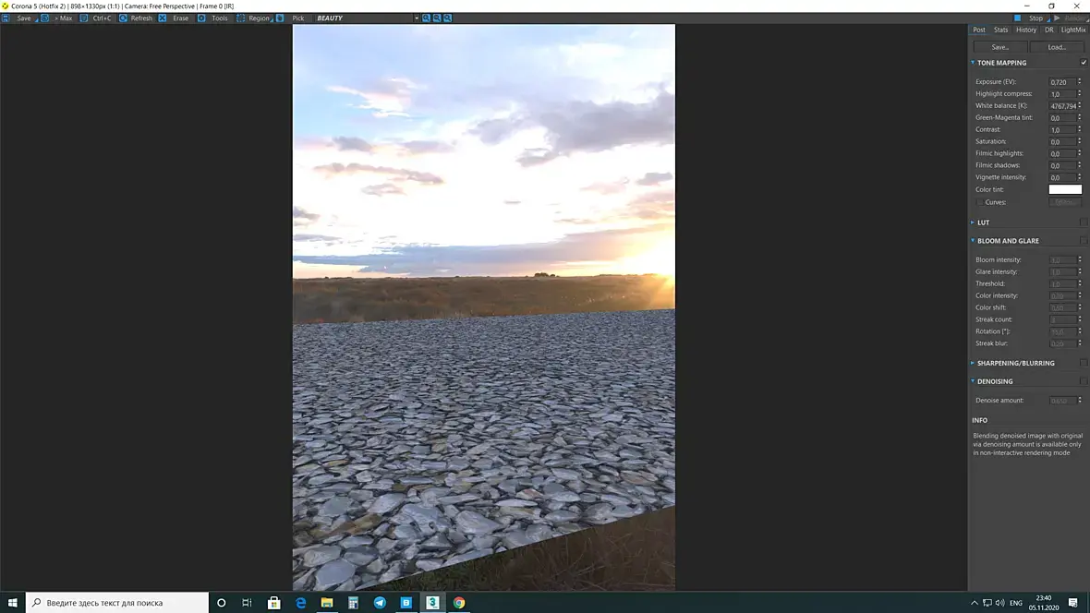Click the Load... post settings button

[1057, 47]
